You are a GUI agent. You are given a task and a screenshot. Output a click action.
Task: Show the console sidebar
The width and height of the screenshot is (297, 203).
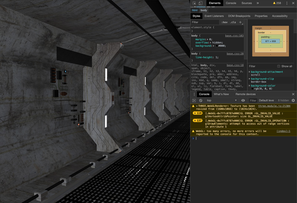[x=194, y=100]
